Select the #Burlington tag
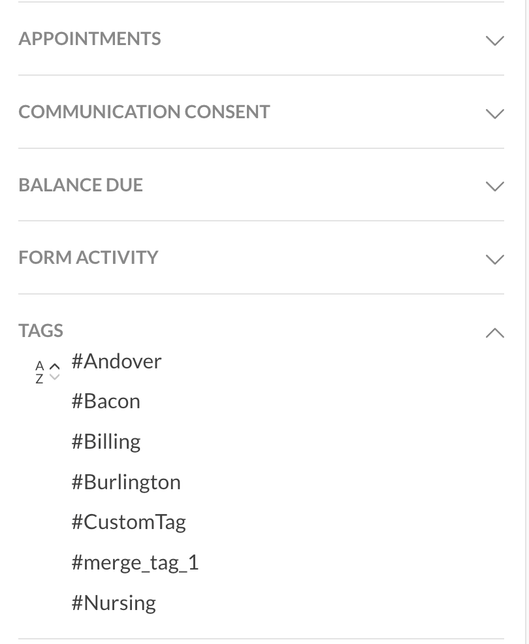The image size is (529, 644). [126, 482]
